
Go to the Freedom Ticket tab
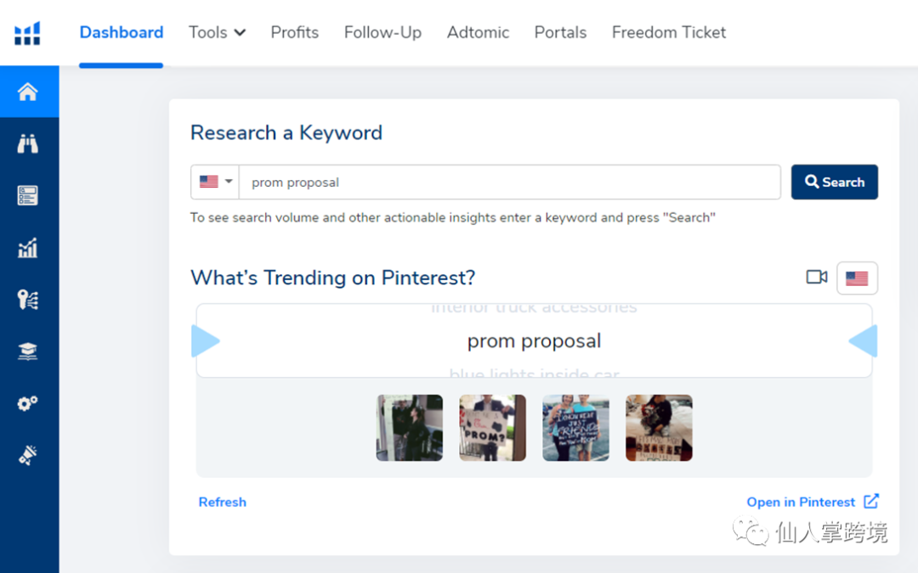pos(668,32)
